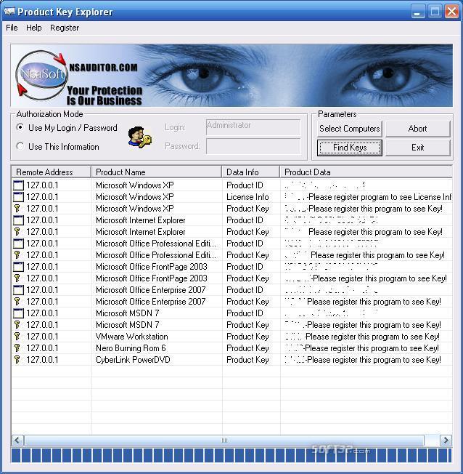Viewport: 463px width, 474px height.
Task: Click key icon of Windows XP Product Key row
Action: 17,208
